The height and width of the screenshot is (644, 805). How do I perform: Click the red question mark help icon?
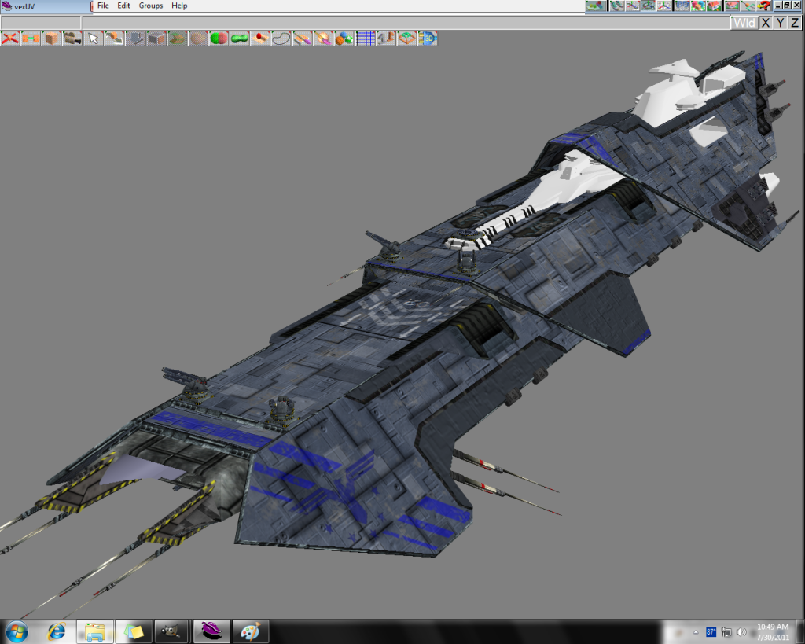pyautogui.click(x=764, y=6)
